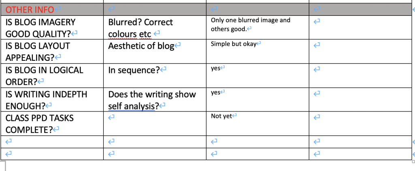Click 'yes' in the writing indepth row
415x171 pixels.
215,93
